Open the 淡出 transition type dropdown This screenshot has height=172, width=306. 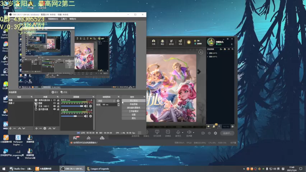106,101
